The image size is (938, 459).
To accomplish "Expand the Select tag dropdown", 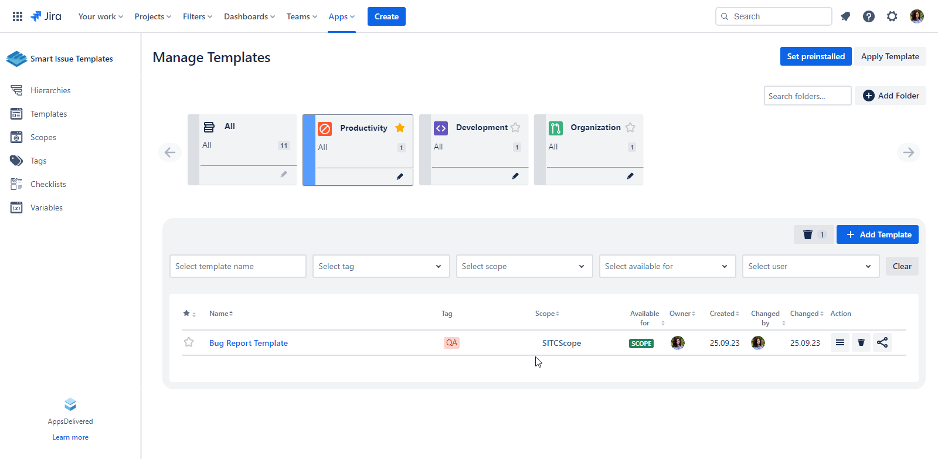I will click(x=381, y=266).
